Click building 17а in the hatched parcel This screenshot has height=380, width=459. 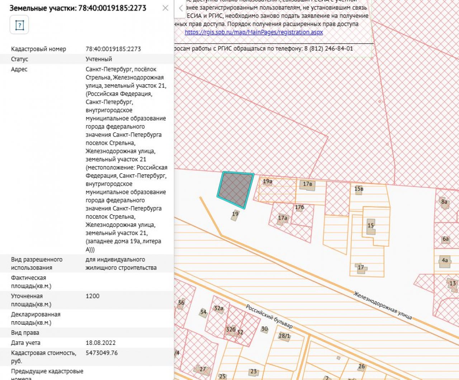[282, 218]
